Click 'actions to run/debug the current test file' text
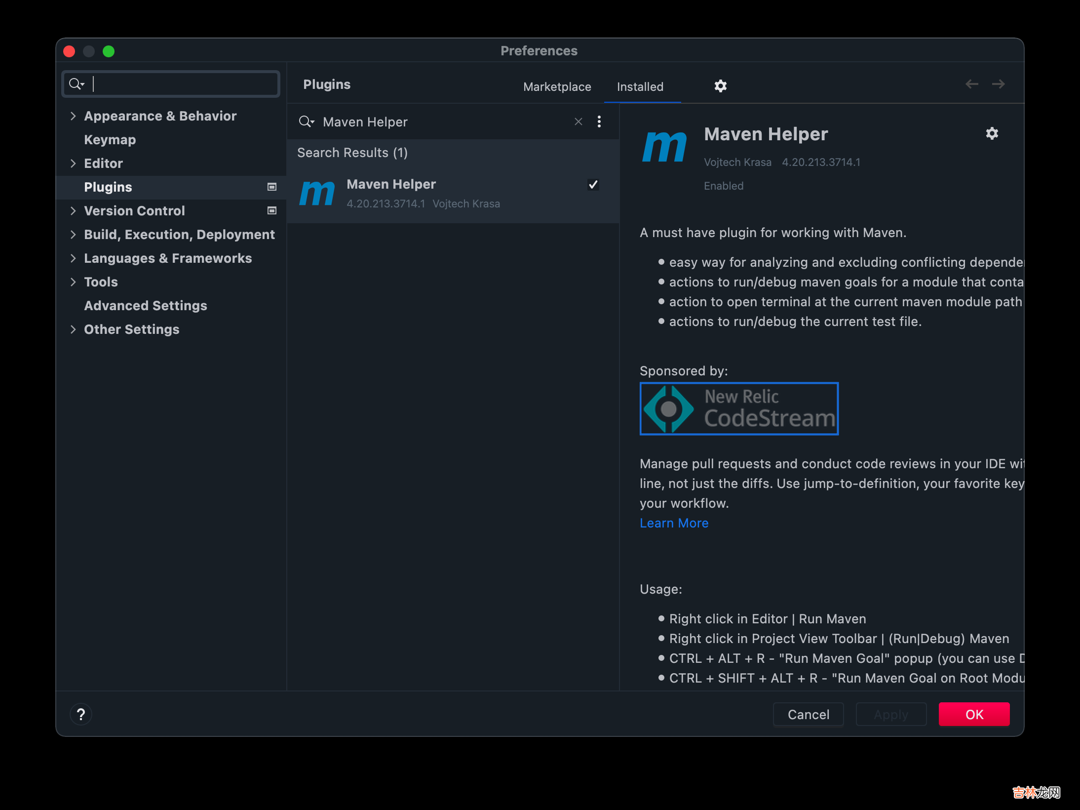Viewport: 1080px width, 810px height. coord(795,322)
